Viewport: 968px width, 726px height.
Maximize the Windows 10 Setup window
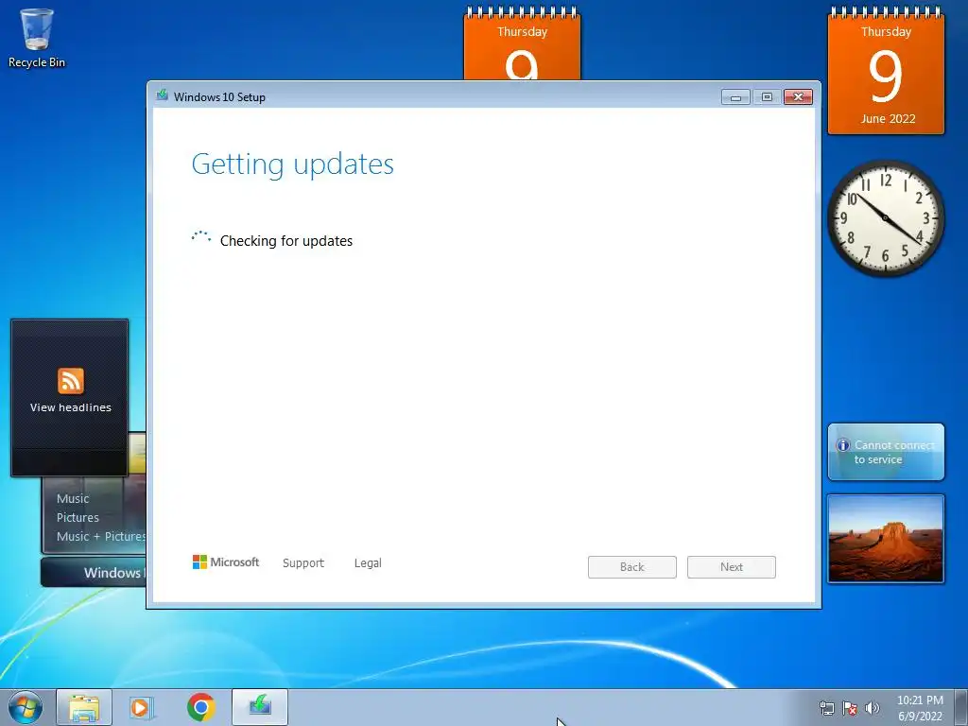pos(767,97)
